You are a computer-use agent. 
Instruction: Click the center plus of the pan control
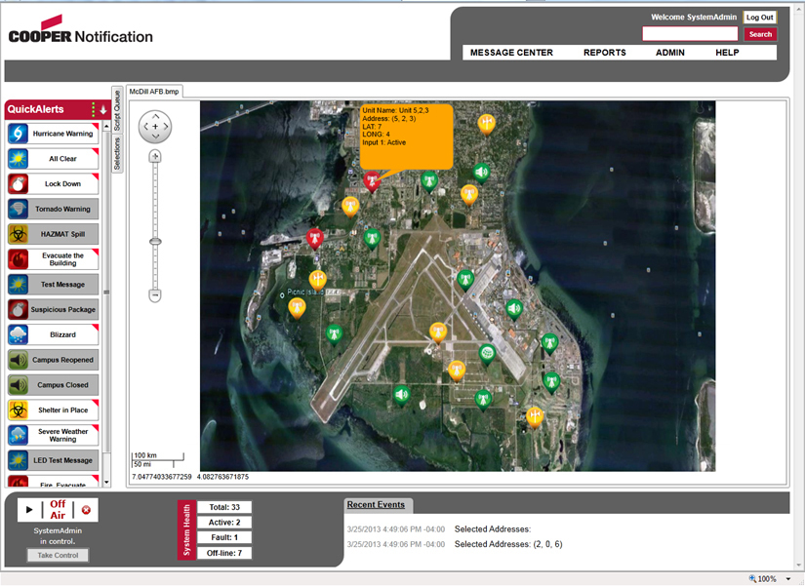click(155, 126)
